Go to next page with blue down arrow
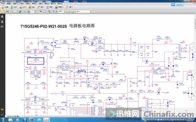 click(x=28, y=12)
